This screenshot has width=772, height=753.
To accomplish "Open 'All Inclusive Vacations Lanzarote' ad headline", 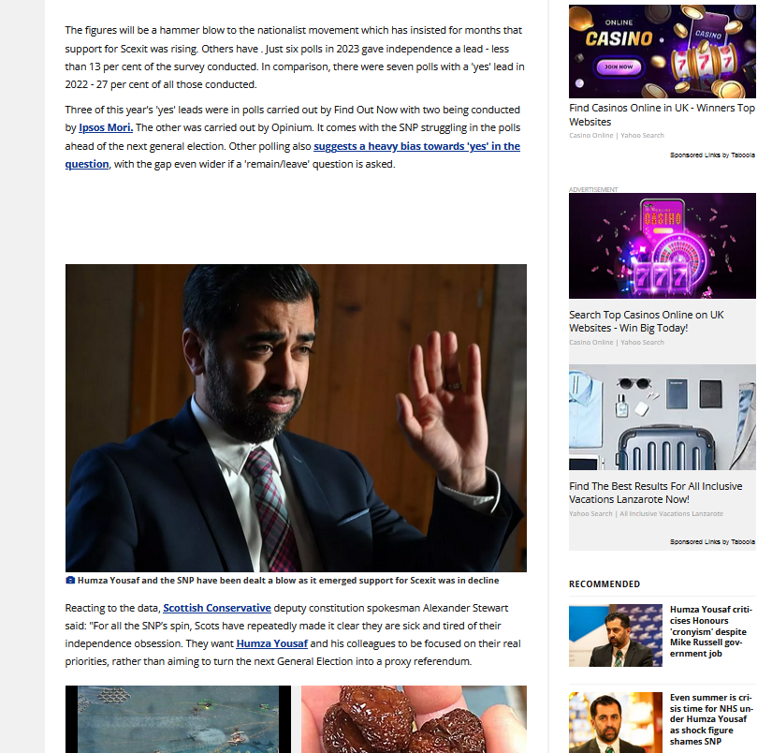I will tap(656, 493).
